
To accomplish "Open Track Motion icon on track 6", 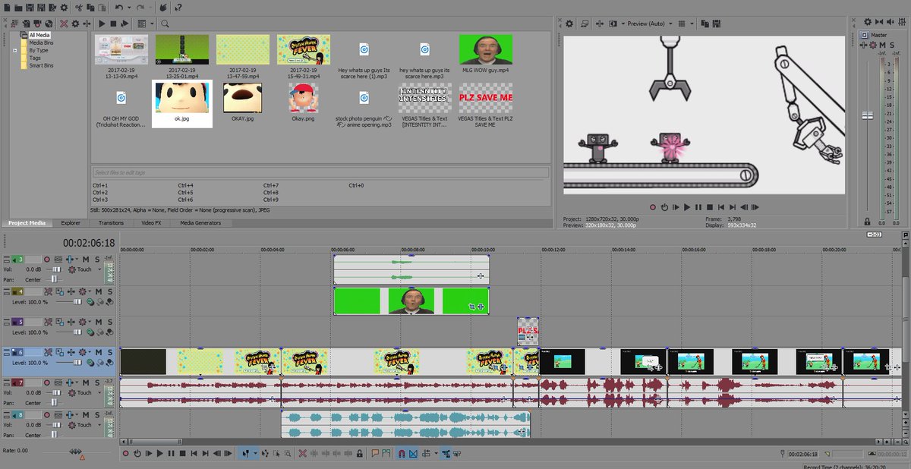I will (x=59, y=352).
